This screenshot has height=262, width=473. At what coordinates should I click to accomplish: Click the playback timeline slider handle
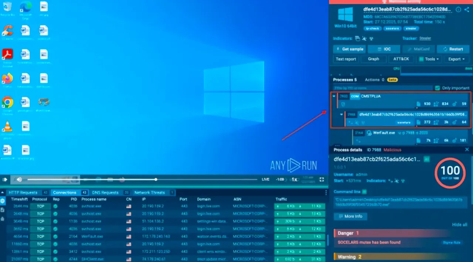(156, 180)
